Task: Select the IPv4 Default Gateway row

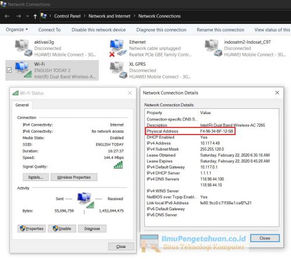Action: tap(212, 167)
